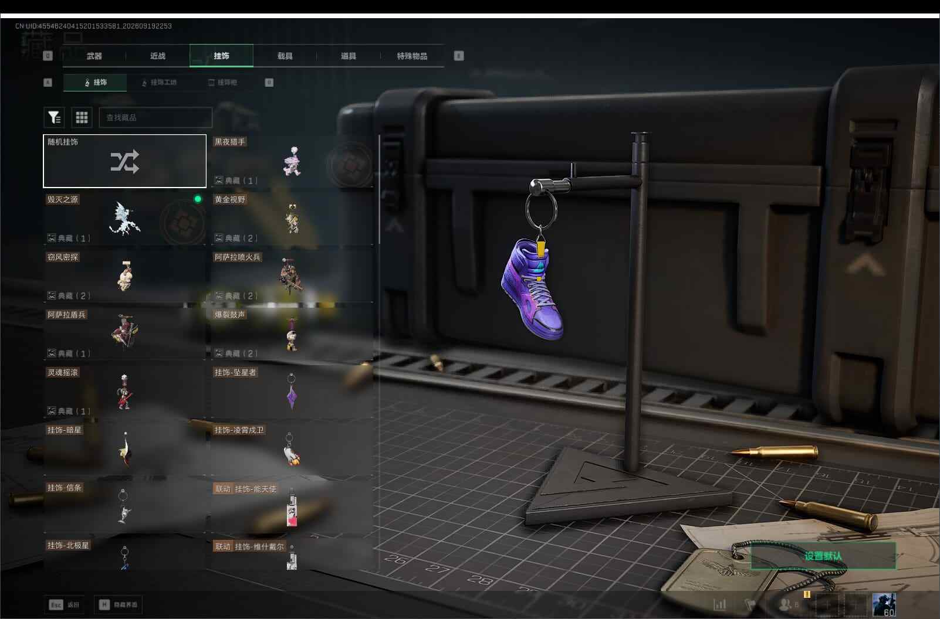
Task: Click the Q previous-category key hint
Action: tap(48, 56)
